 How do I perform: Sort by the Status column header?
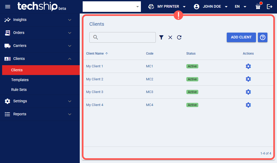coord(191,54)
